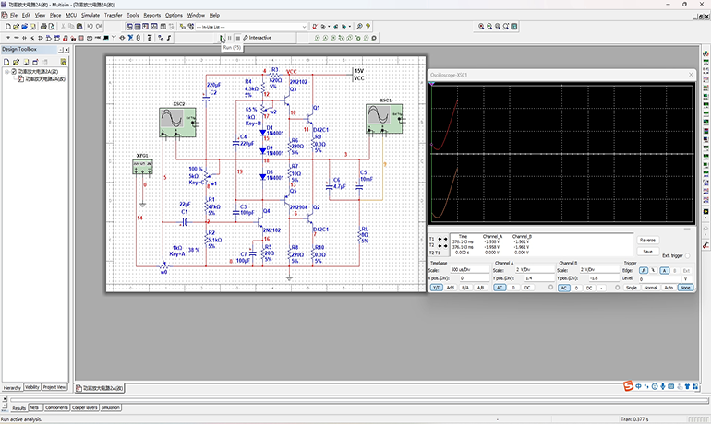Switch to the Simulation tab at bottom
The image size is (711, 424).
[110, 407]
